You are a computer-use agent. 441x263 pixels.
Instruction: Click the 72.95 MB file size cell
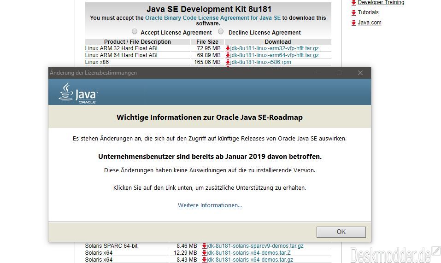(x=209, y=48)
